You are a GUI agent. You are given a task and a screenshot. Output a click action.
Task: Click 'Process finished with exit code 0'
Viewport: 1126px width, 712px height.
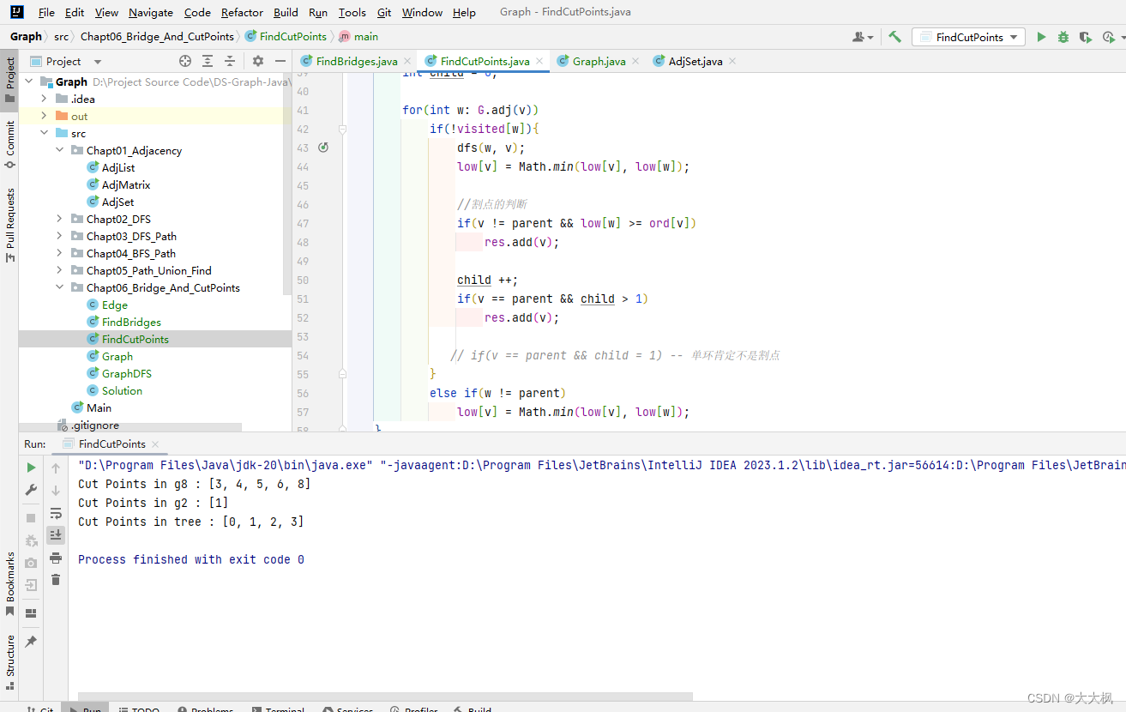tap(191, 559)
